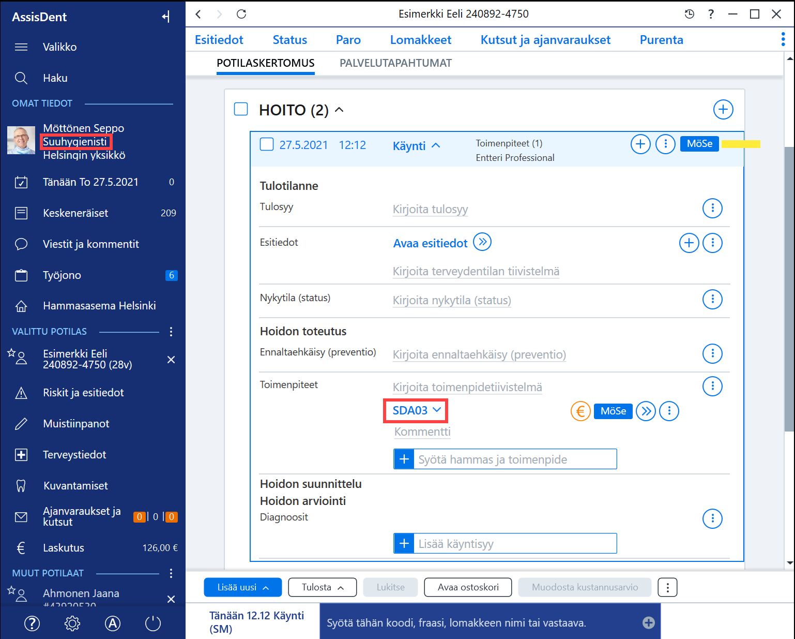Click the circled A icon in sidebar footer
This screenshot has height=639, width=795.
(x=113, y=623)
